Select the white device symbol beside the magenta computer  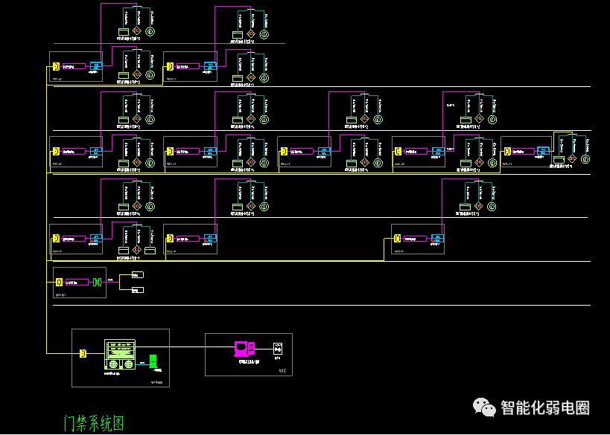point(278,348)
